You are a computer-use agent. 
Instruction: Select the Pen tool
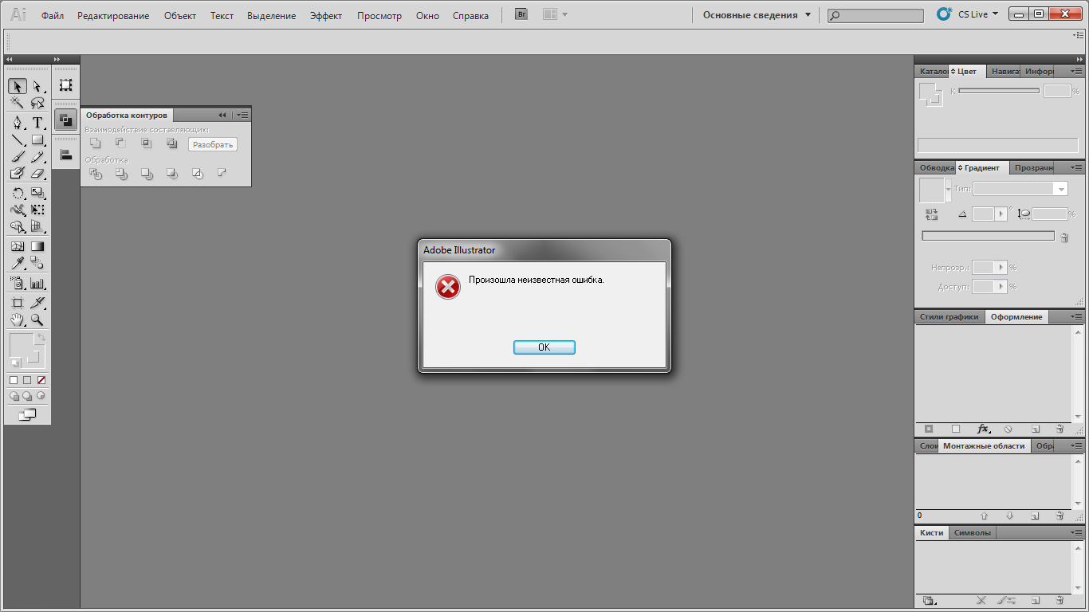18,123
